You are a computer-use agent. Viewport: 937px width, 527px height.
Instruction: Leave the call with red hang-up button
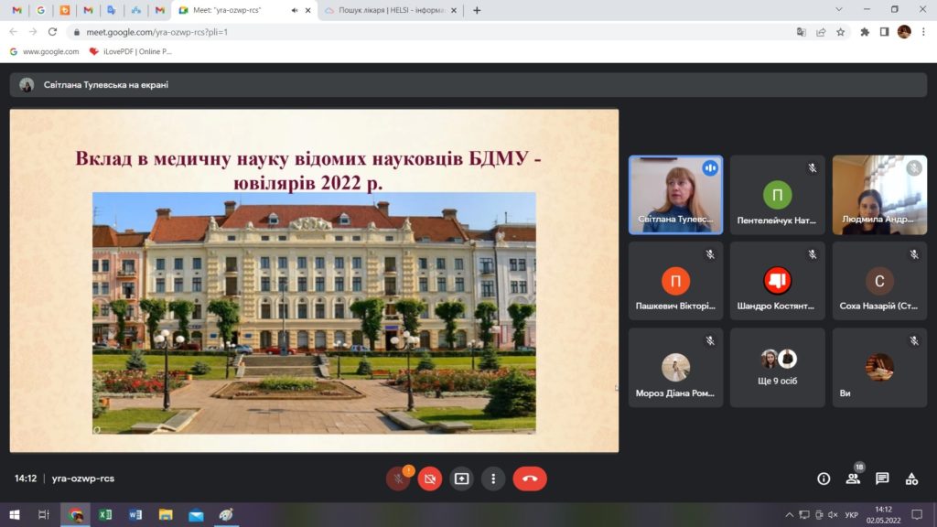click(x=530, y=479)
